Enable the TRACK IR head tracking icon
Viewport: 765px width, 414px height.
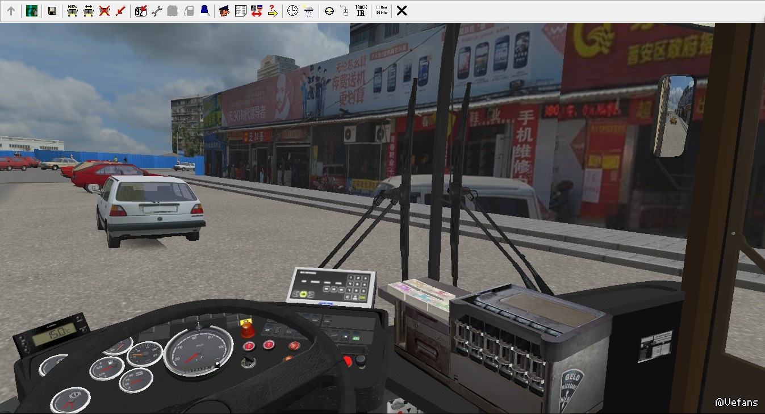[361, 11]
